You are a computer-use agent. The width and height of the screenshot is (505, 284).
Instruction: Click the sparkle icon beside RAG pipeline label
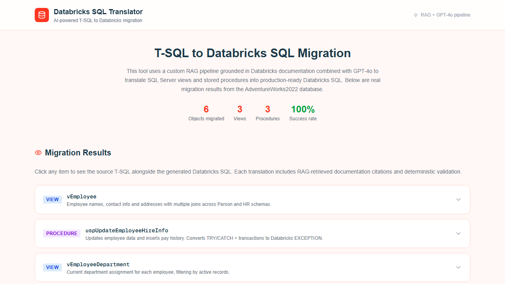[415, 15]
